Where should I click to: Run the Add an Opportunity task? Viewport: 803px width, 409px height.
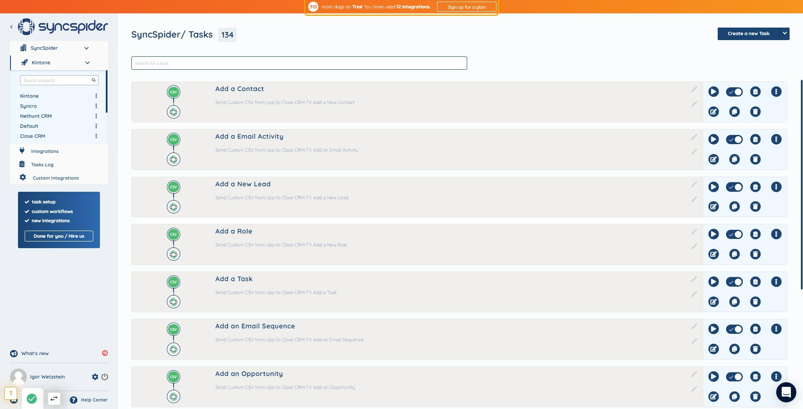(x=713, y=376)
